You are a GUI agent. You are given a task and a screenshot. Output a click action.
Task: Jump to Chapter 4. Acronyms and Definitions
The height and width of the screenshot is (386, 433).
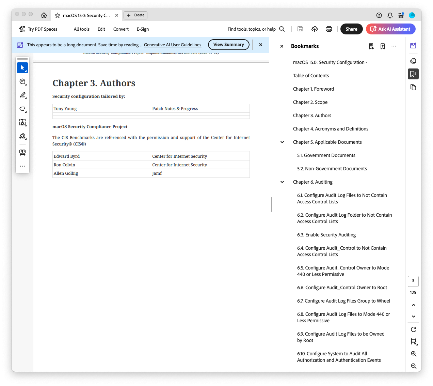[331, 129]
